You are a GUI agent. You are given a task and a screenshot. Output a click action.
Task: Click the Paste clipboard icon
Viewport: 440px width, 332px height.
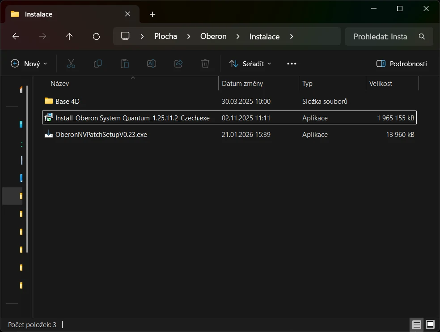pos(125,64)
